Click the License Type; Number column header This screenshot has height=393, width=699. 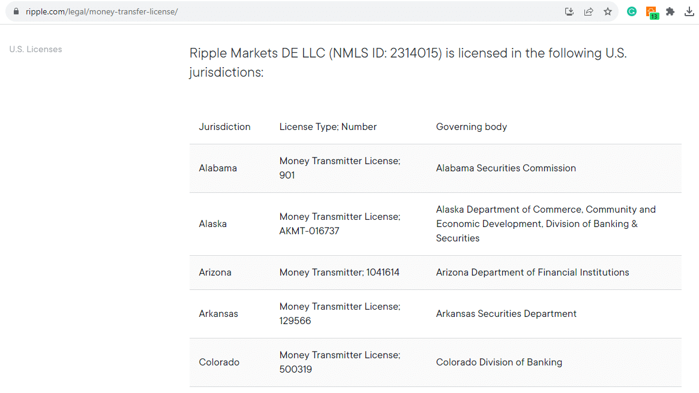[x=328, y=126]
